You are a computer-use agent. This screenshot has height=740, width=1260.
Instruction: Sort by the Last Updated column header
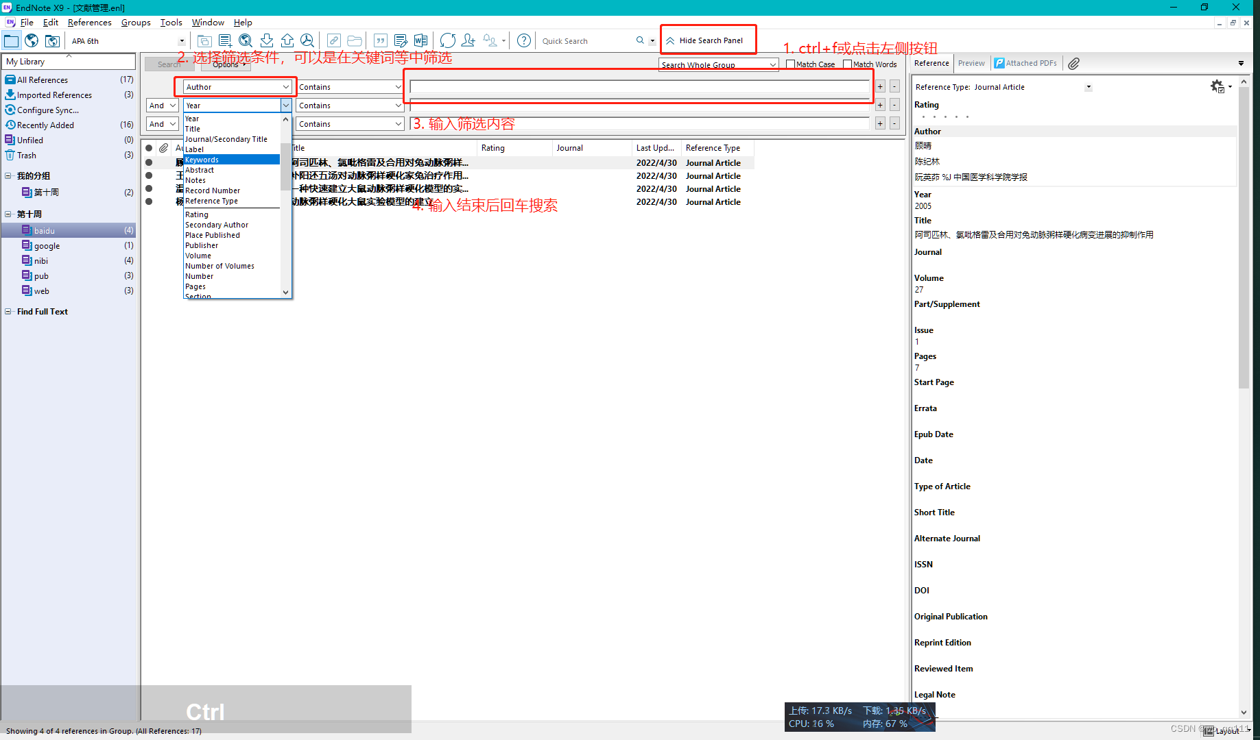coord(656,148)
